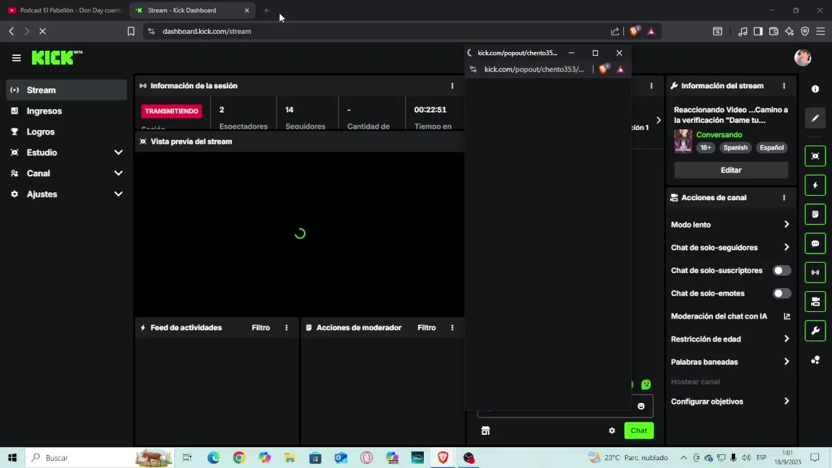This screenshot has height=468, width=832.
Task: Open chat settings gear icon
Action: click(x=612, y=430)
